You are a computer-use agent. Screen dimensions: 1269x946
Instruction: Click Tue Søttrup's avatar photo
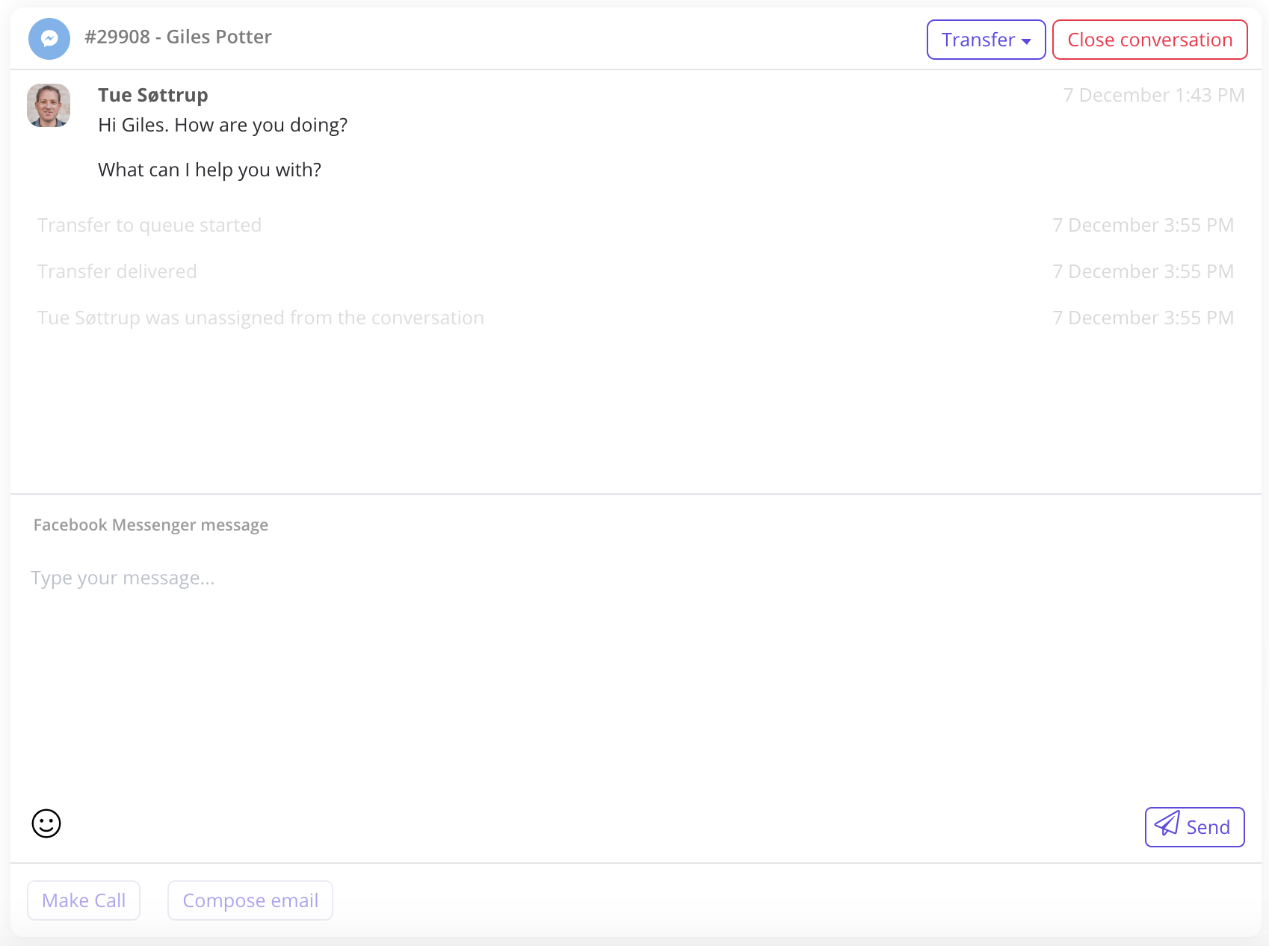[49, 105]
